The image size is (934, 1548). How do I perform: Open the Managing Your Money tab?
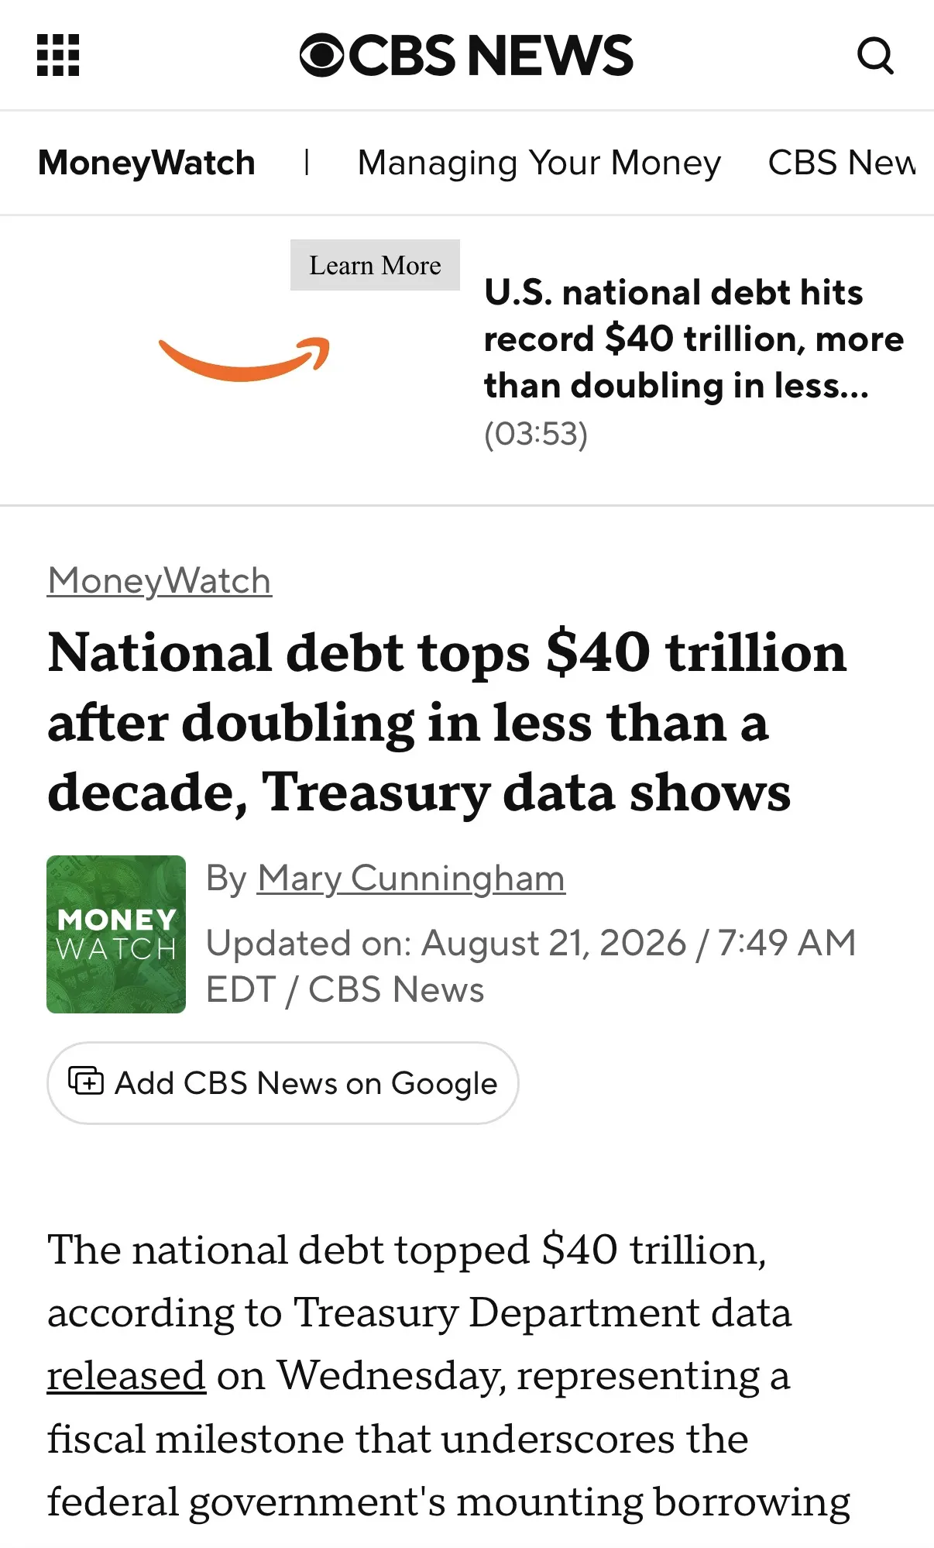click(539, 163)
